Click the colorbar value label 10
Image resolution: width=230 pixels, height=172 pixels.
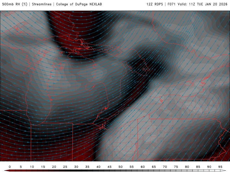point(32,167)
